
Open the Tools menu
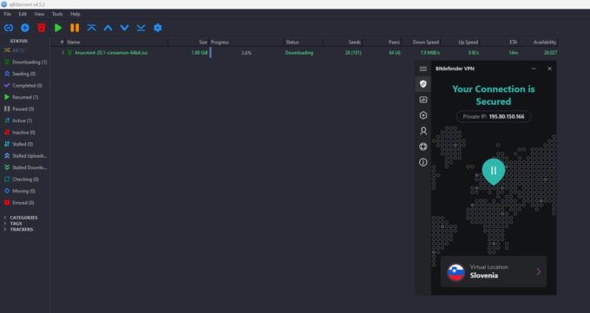pos(57,14)
